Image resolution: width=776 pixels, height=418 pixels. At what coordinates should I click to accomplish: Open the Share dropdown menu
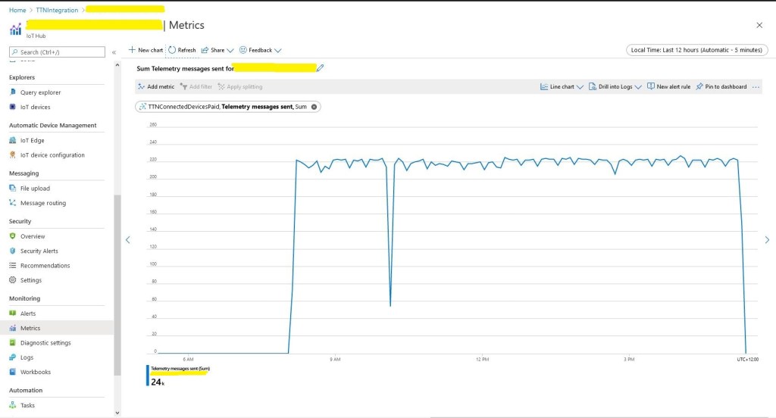(x=217, y=50)
